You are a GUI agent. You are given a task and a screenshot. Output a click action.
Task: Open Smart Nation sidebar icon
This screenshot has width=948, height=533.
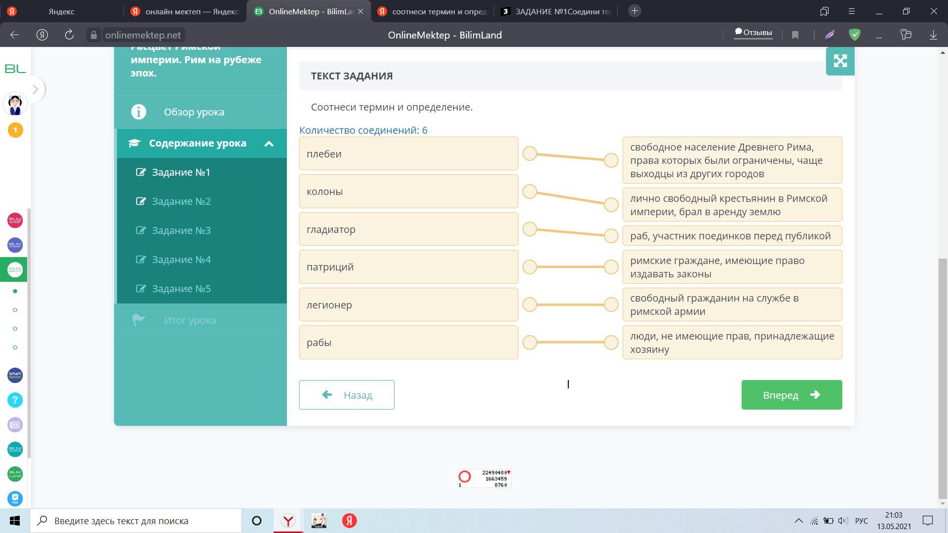pyautogui.click(x=15, y=375)
